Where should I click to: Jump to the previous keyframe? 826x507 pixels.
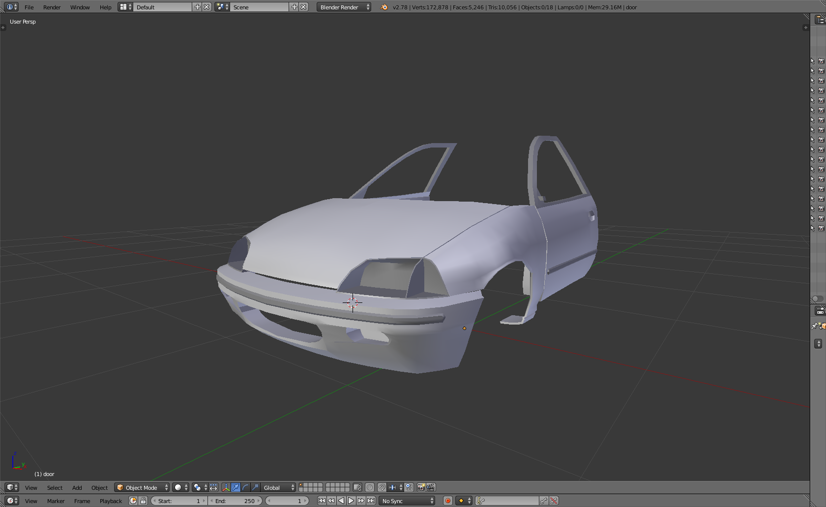[331, 501]
